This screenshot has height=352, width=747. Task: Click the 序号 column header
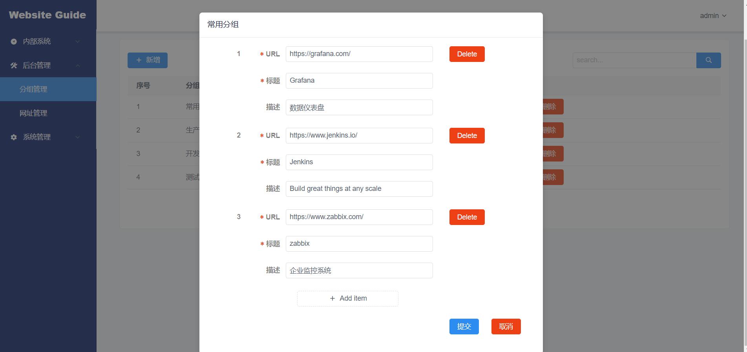pos(143,85)
